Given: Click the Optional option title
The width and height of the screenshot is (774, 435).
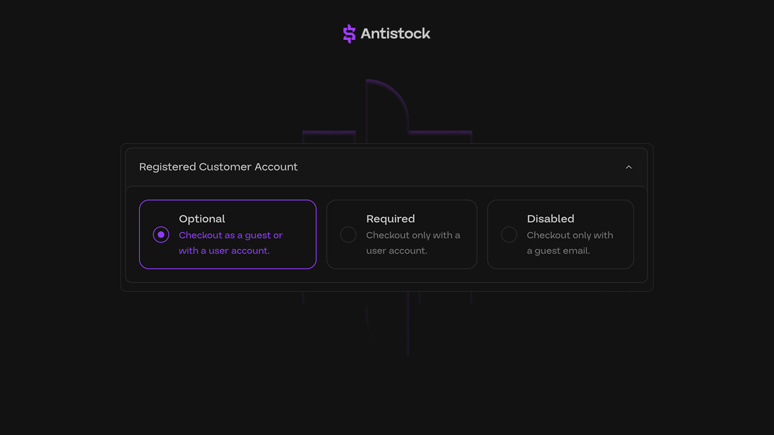Looking at the screenshot, I should (x=202, y=219).
